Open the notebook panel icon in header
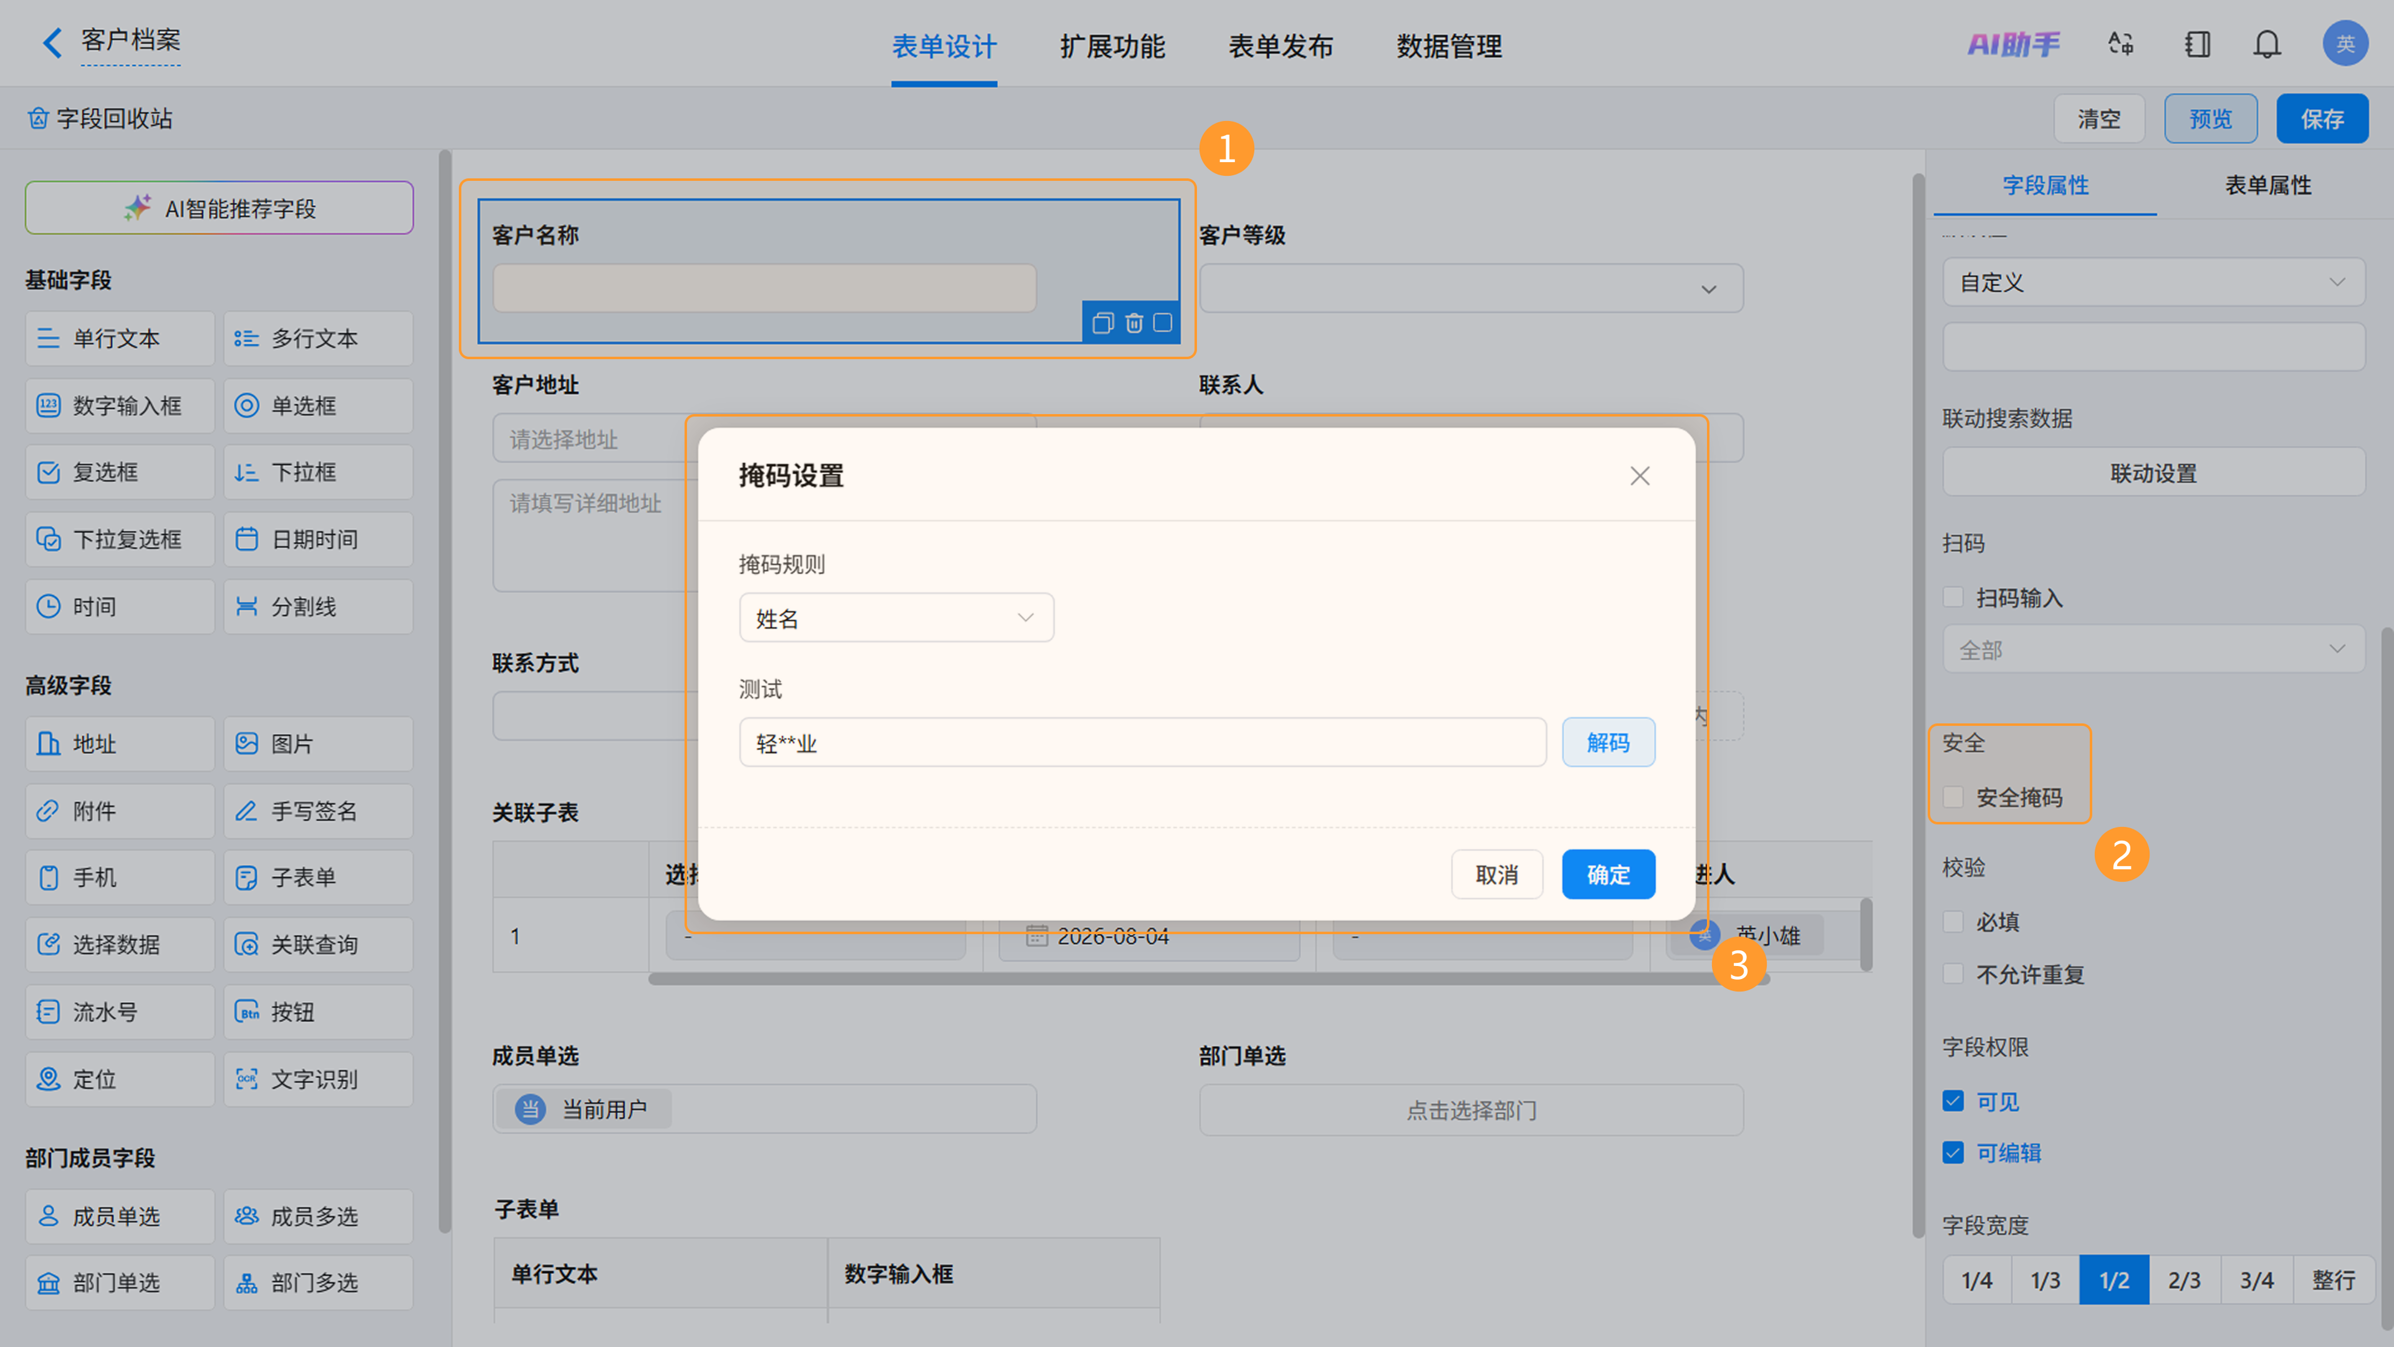Image resolution: width=2394 pixels, height=1347 pixels. point(2197,44)
